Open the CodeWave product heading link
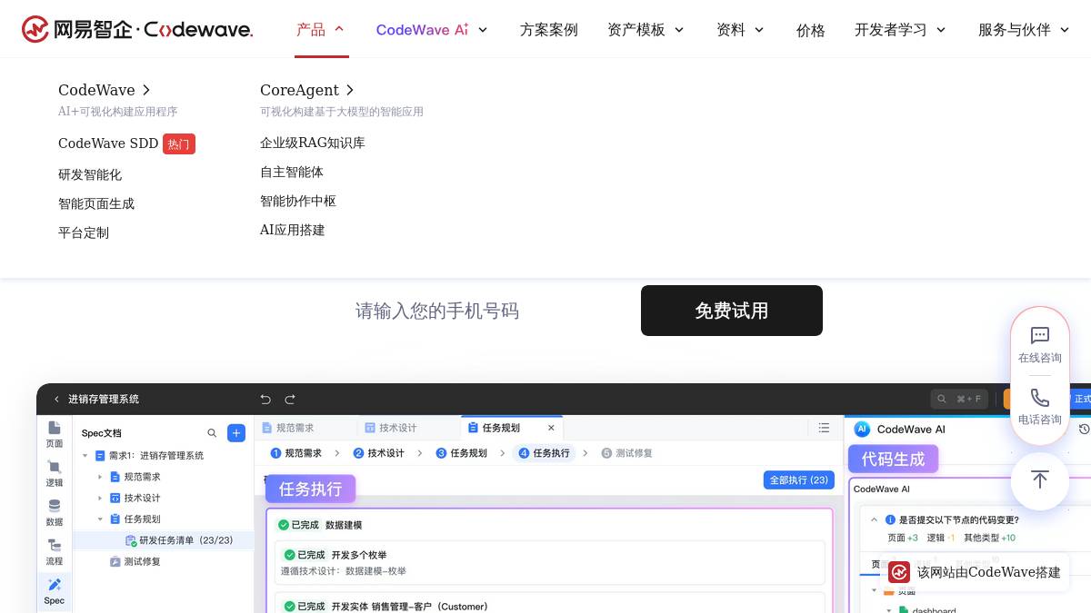1091x613 pixels. pyautogui.click(x=96, y=90)
